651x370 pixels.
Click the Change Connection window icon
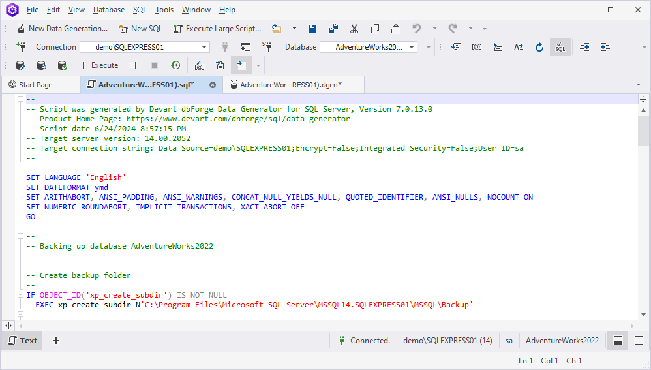coord(246,47)
